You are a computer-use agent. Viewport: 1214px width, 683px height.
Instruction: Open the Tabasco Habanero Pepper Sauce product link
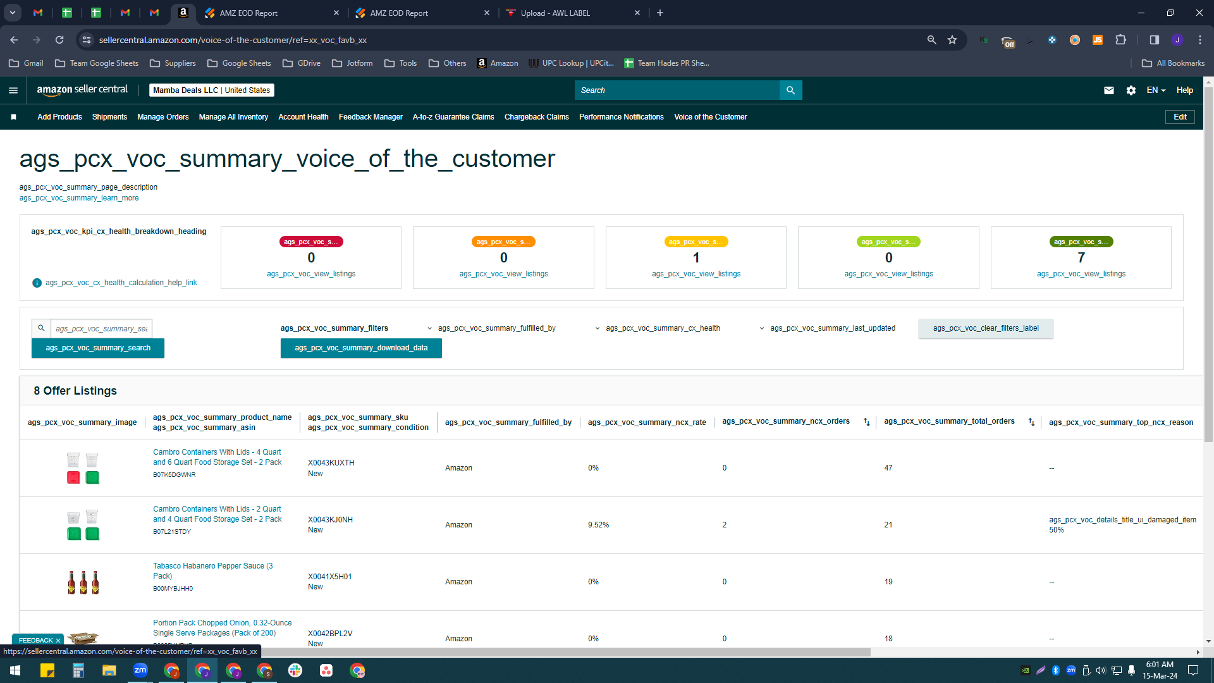click(213, 571)
